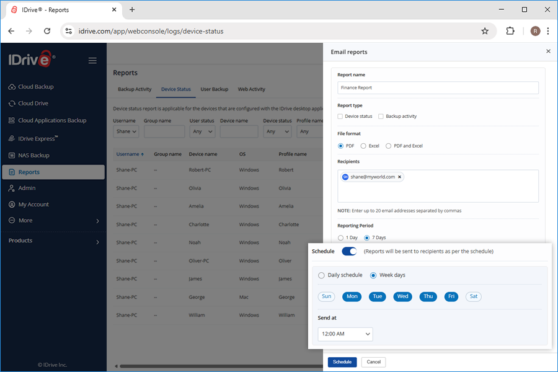This screenshot has width=558, height=372.
Task: Switch to the Device Status tab
Action: pos(176,89)
